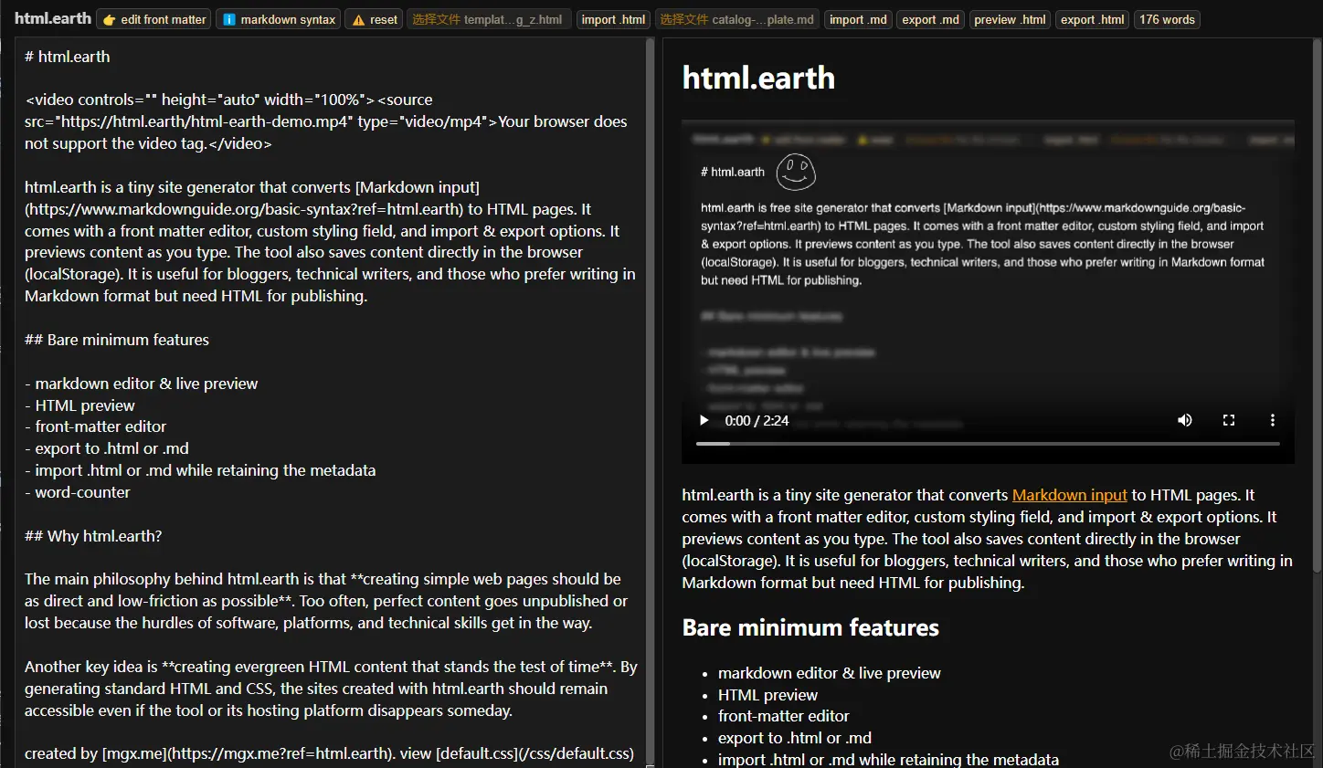Click the import .md button
The height and width of the screenshot is (768, 1323).
click(x=858, y=19)
